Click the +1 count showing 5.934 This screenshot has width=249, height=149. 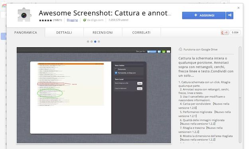[235, 33]
